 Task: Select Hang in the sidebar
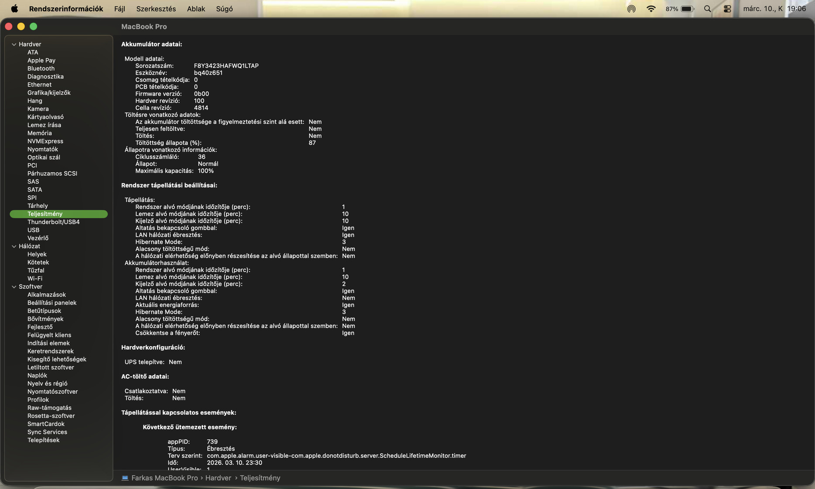pos(35,101)
